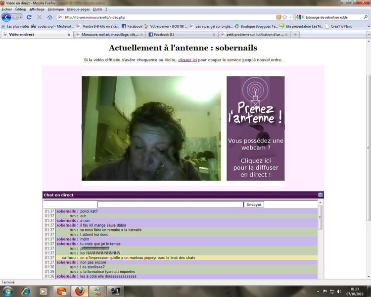This screenshot has height=297, width=371.
Task: Bookmark this page with the star icon
Action: coord(284,17)
